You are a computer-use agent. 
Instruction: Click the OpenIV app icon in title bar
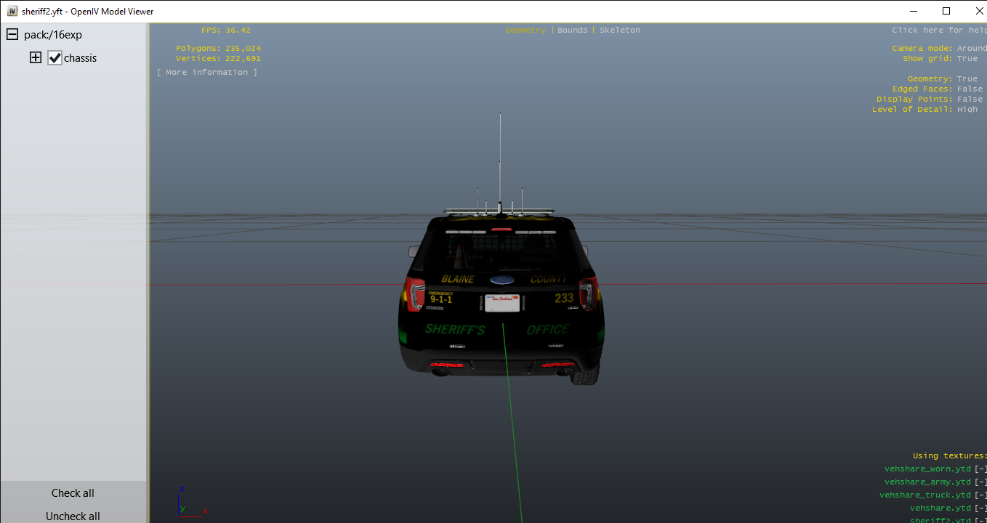pyautogui.click(x=12, y=11)
